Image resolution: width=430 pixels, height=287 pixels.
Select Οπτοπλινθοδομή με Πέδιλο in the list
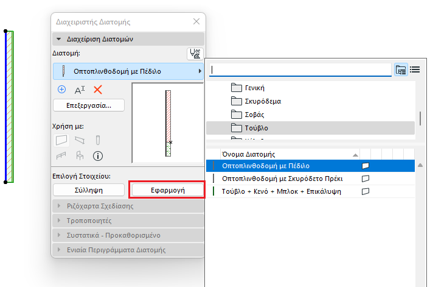(x=310, y=166)
